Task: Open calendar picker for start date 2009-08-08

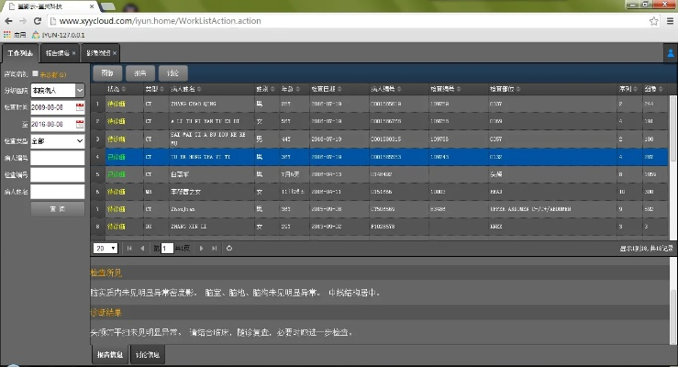Action: tap(81, 107)
